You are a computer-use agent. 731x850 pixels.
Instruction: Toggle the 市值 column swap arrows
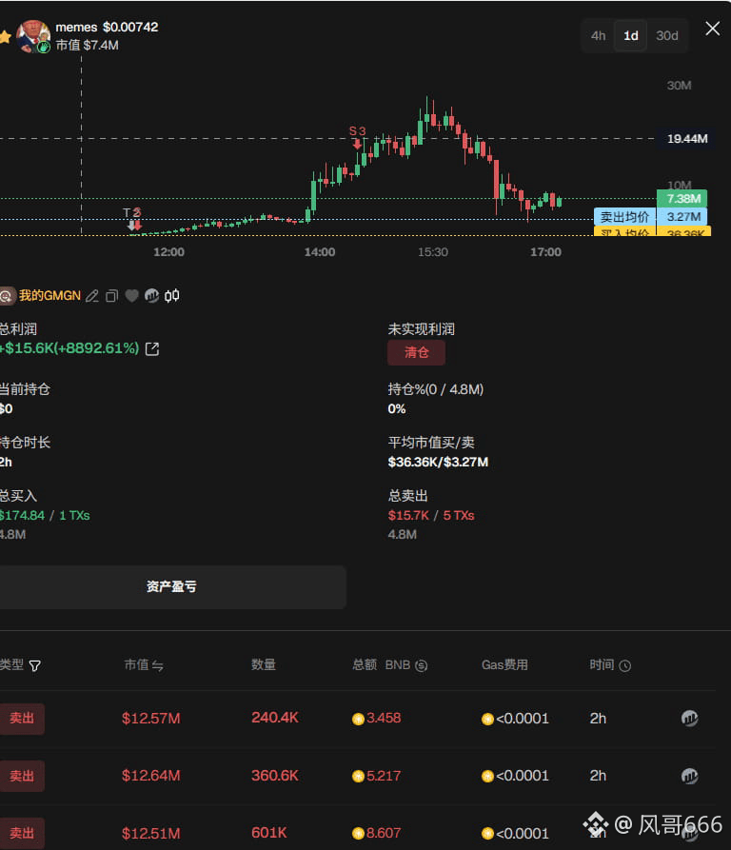click(x=158, y=665)
